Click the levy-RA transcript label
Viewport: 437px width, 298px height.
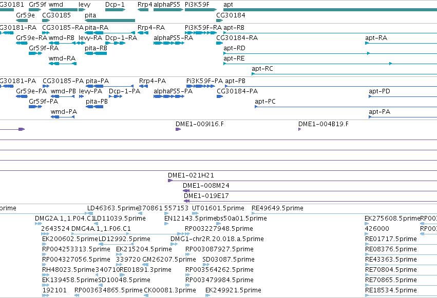[x=90, y=37]
